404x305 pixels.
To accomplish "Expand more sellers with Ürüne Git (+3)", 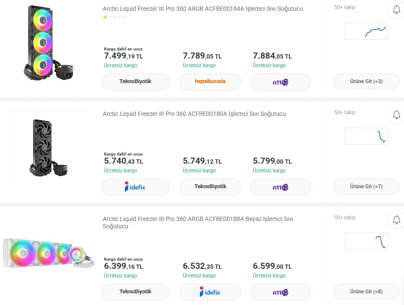I will point(366,81).
